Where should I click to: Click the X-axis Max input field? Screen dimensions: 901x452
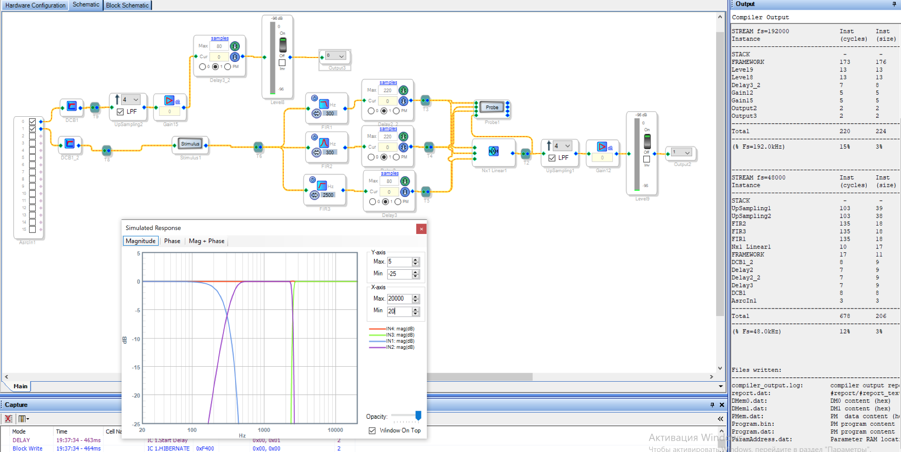399,299
